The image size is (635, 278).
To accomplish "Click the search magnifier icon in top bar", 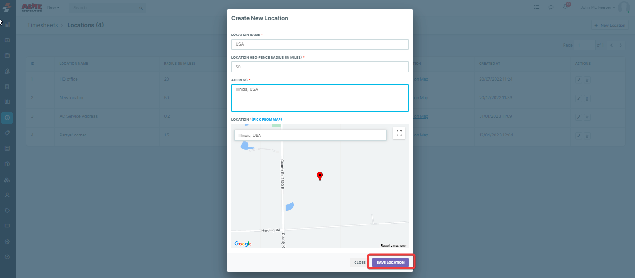I will pyautogui.click(x=141, y=8).
